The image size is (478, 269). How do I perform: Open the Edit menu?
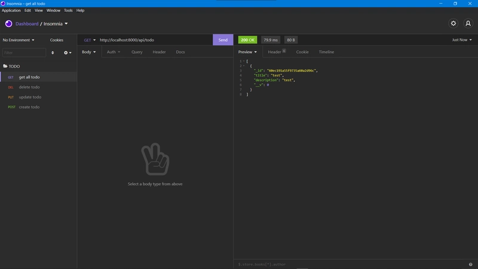pyautogui.click(x=27, y=10)
